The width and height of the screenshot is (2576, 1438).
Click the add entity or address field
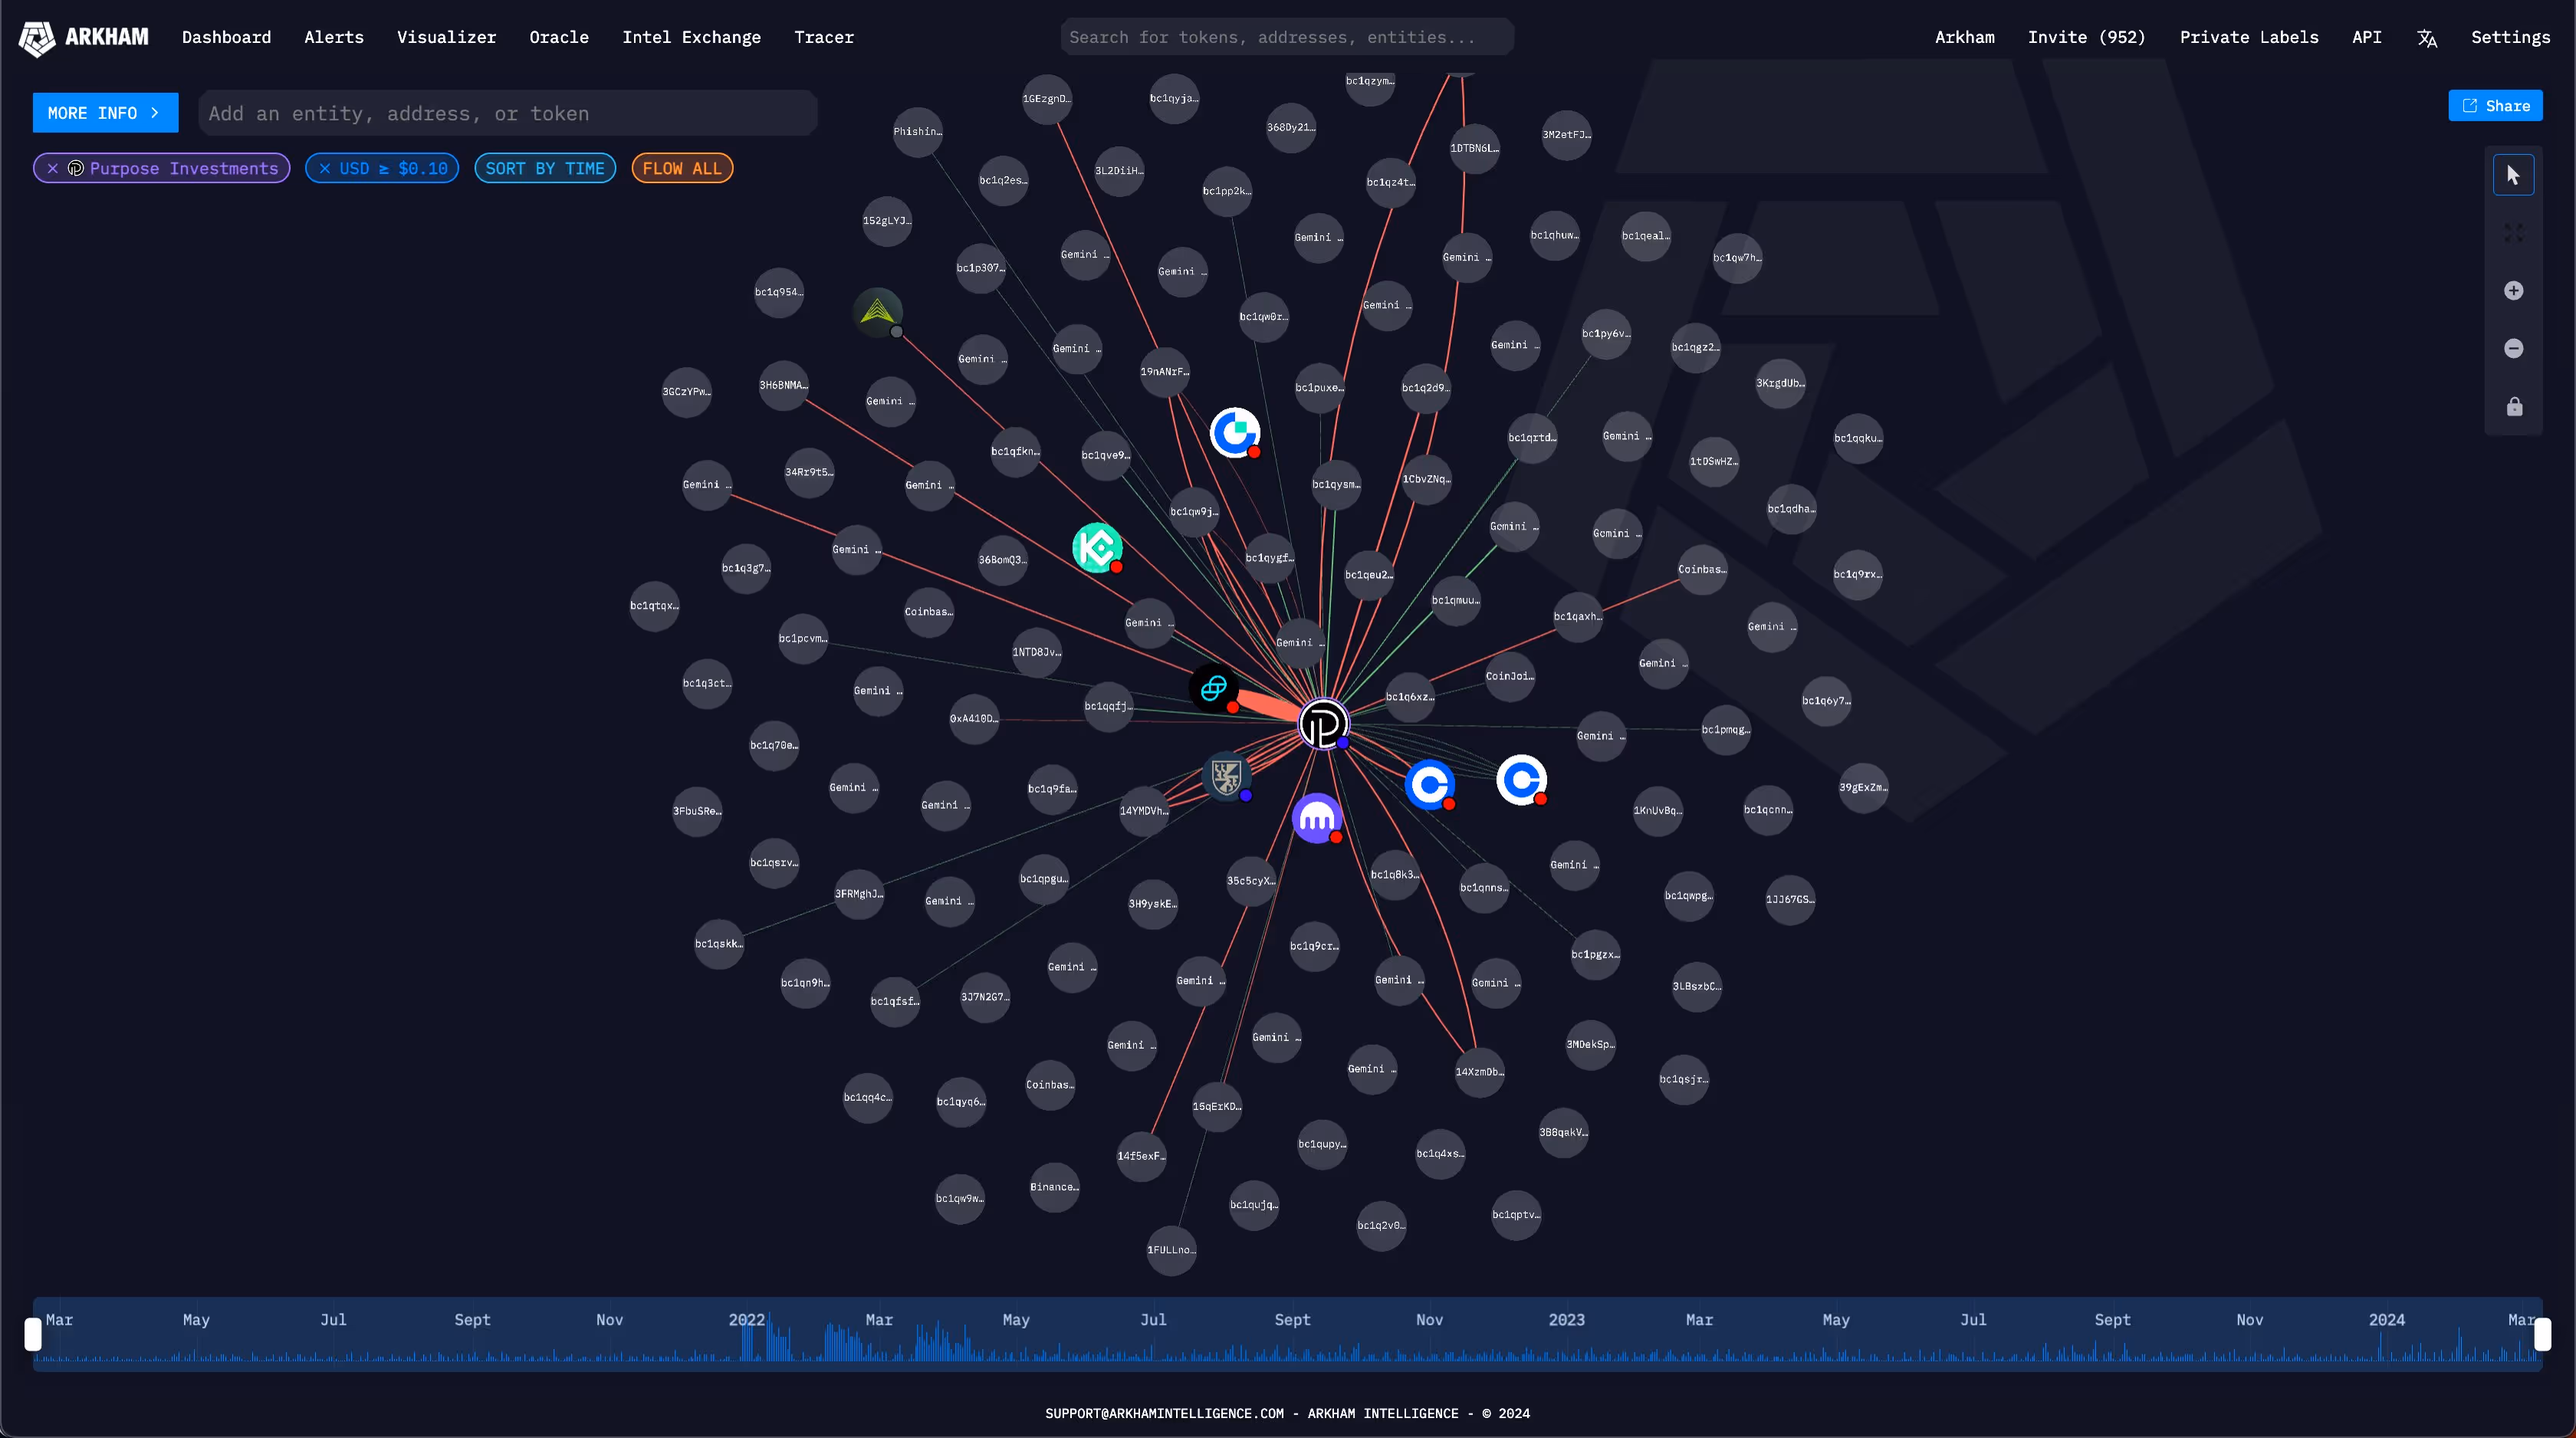pos(508,114)
